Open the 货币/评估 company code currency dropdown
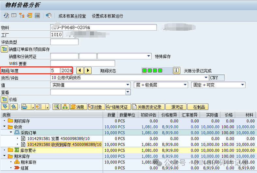Image resolution: width=257 pixels, height=173 pixels. pos(206,78)
